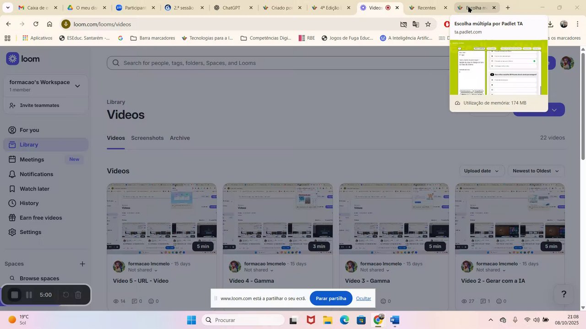The image size is (586, 329).
Task: Stop the Loom recording square button
Action: point(15,295)
